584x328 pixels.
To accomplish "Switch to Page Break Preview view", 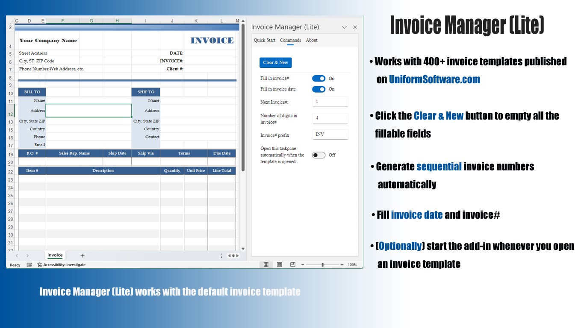I will click(292, 265).
